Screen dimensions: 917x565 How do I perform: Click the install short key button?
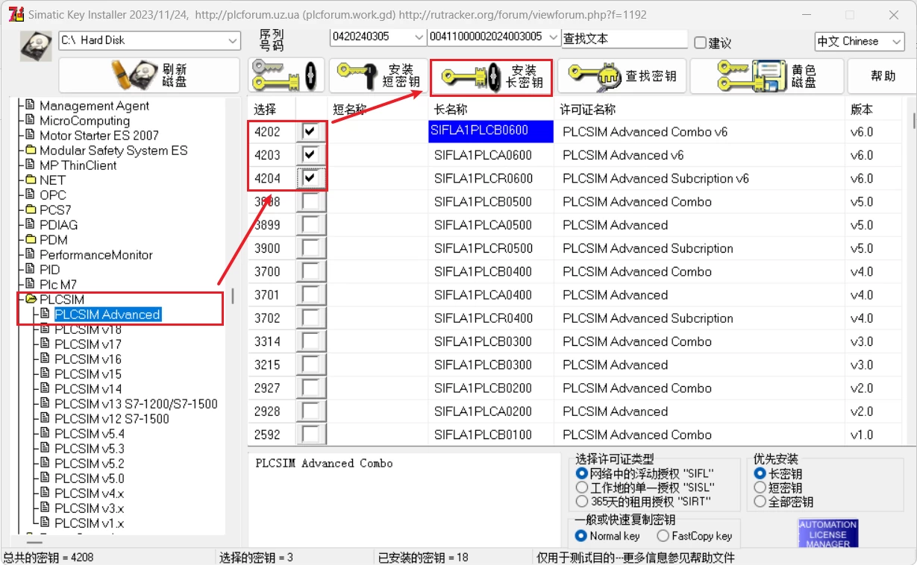tap(379, 75)
